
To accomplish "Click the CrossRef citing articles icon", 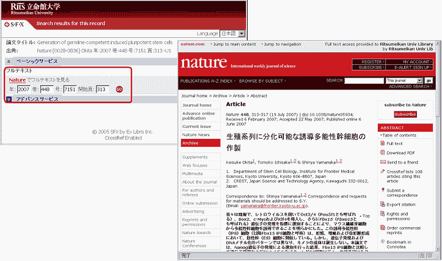I will click(382, 172).
